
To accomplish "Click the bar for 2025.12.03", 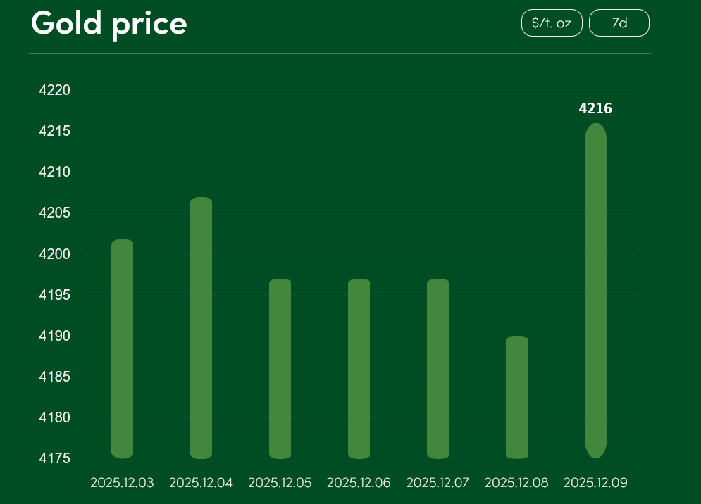I will pos(122,348).
